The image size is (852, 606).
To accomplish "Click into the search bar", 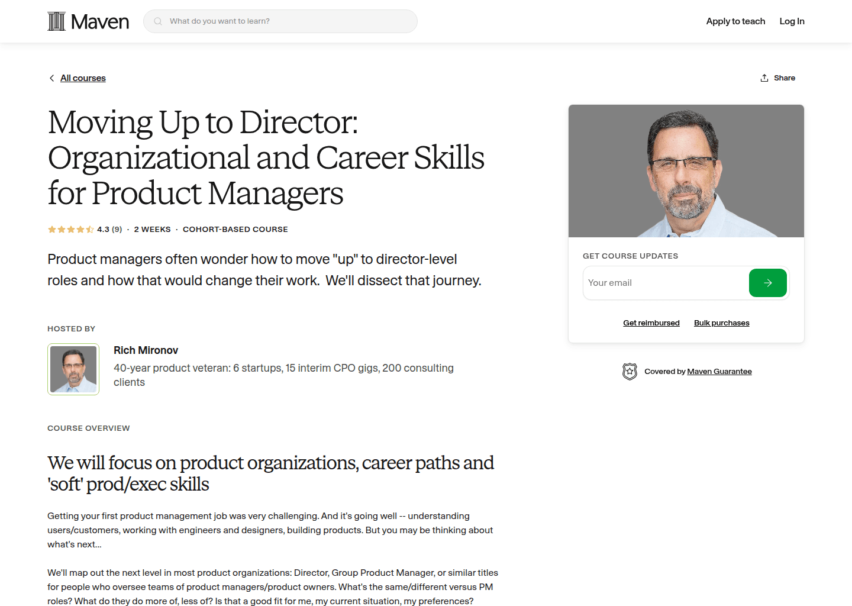I will point(280,21).
